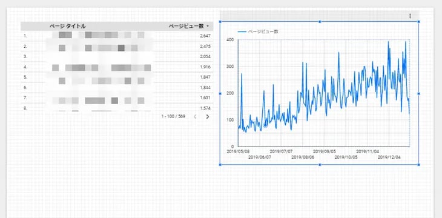This screenshot has width=442, height=218.
Task: Select the table cell showing 1,844
Action: point(205,87)
